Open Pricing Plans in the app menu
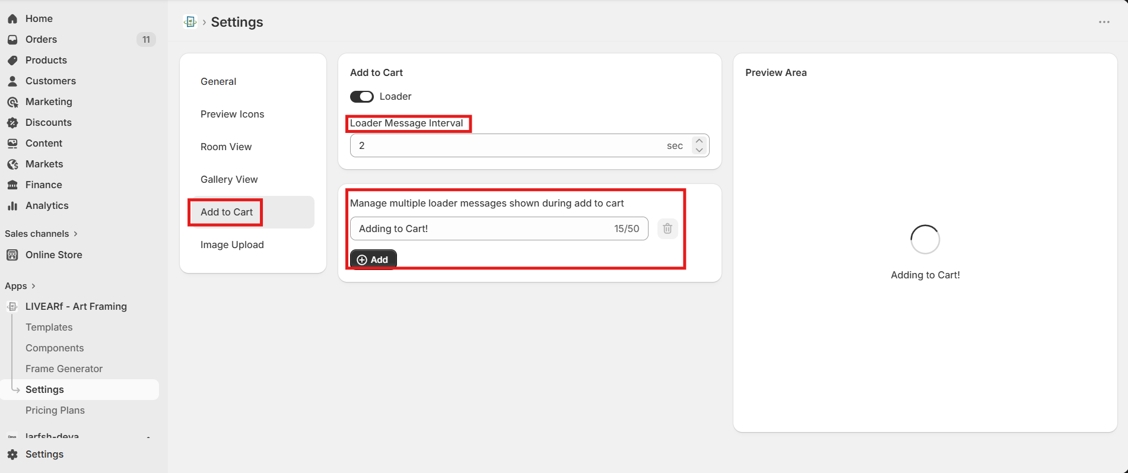Screen dimensions: 1128x473 55,411
